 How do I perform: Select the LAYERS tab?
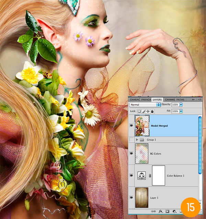click(157, 100)
